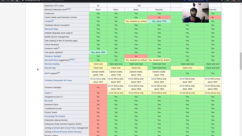Select the 'Virtual desktops' row label
Image resolution: width=242 pixels, height=136 pixels.
[x=52, y=45]
